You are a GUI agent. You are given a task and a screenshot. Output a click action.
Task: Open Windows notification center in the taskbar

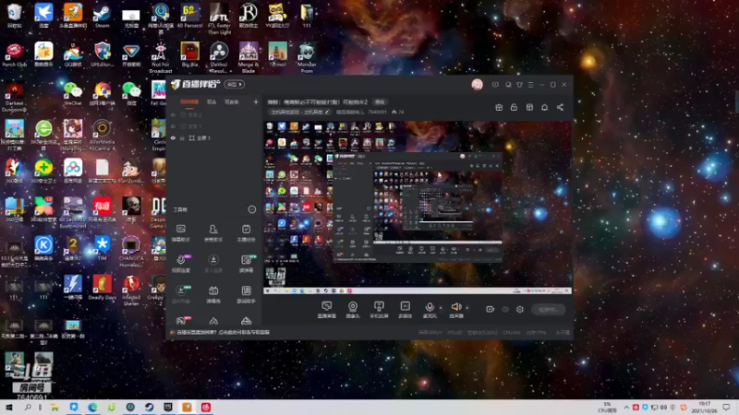coord(726,407)
